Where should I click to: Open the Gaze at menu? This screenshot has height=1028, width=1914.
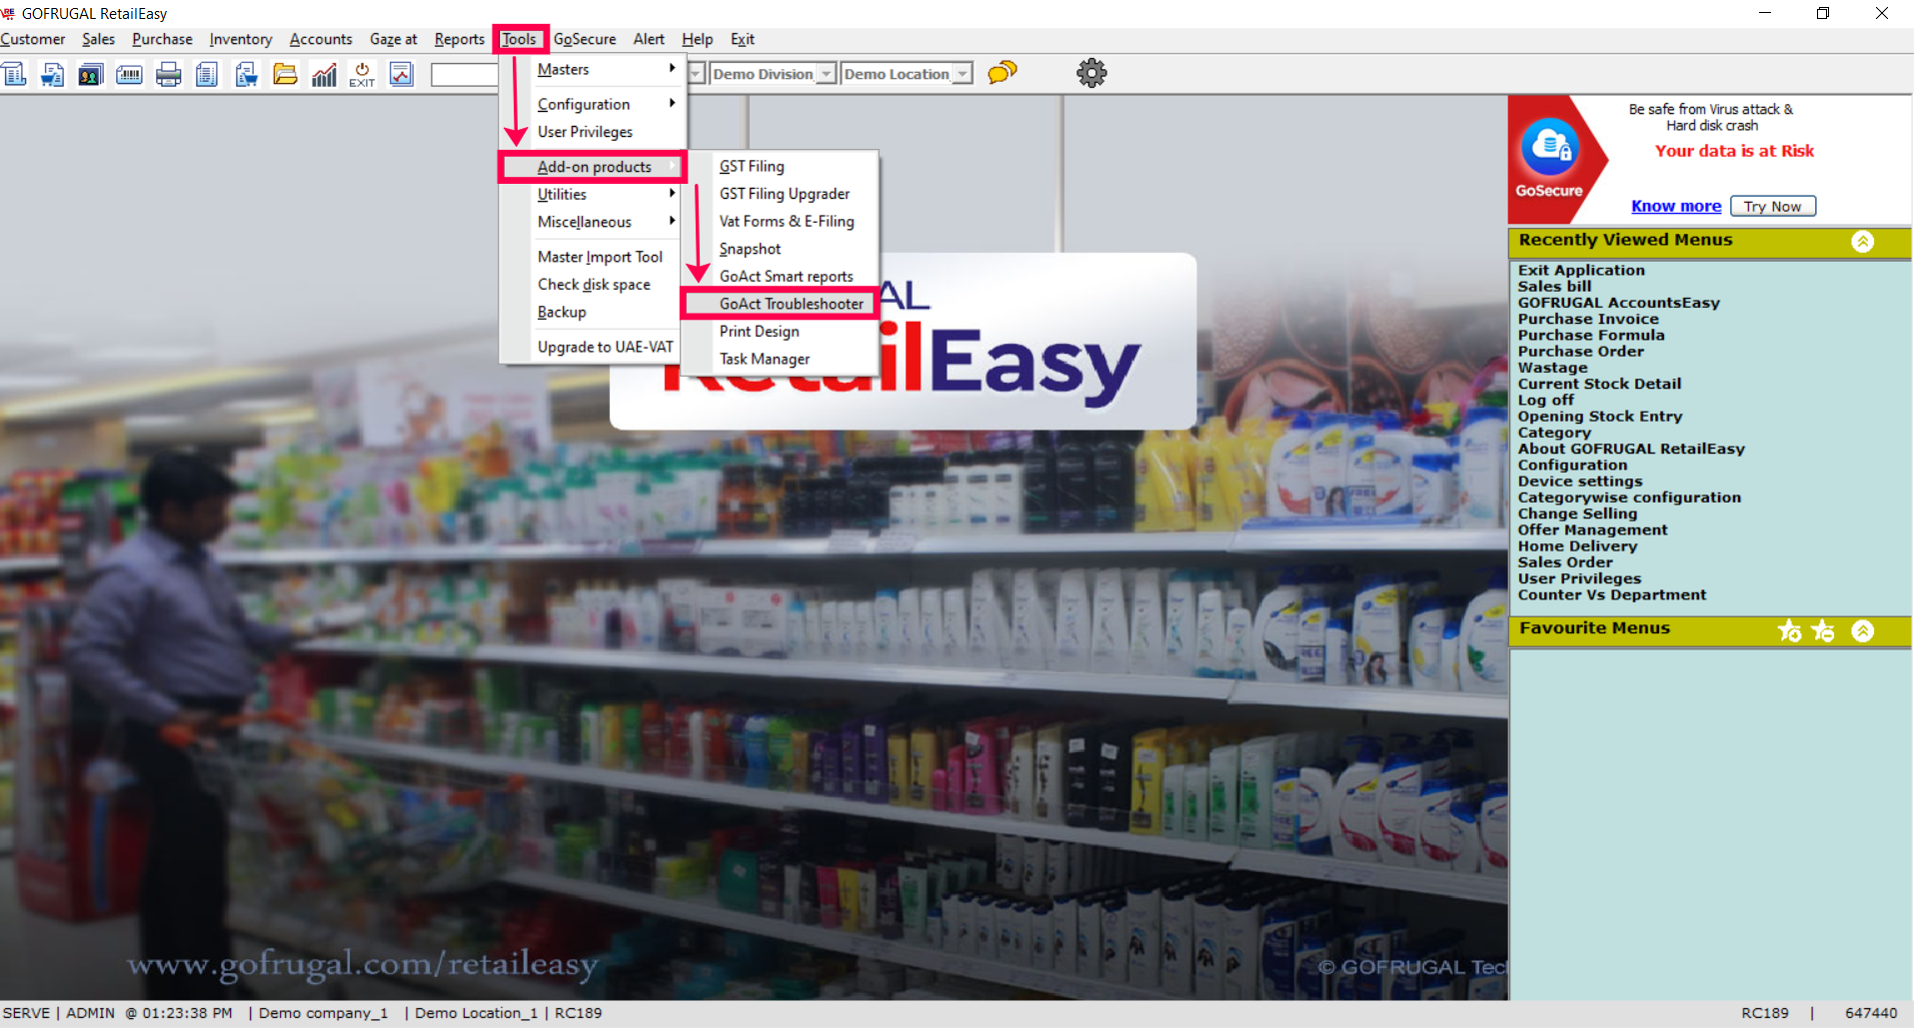point(393,39)
